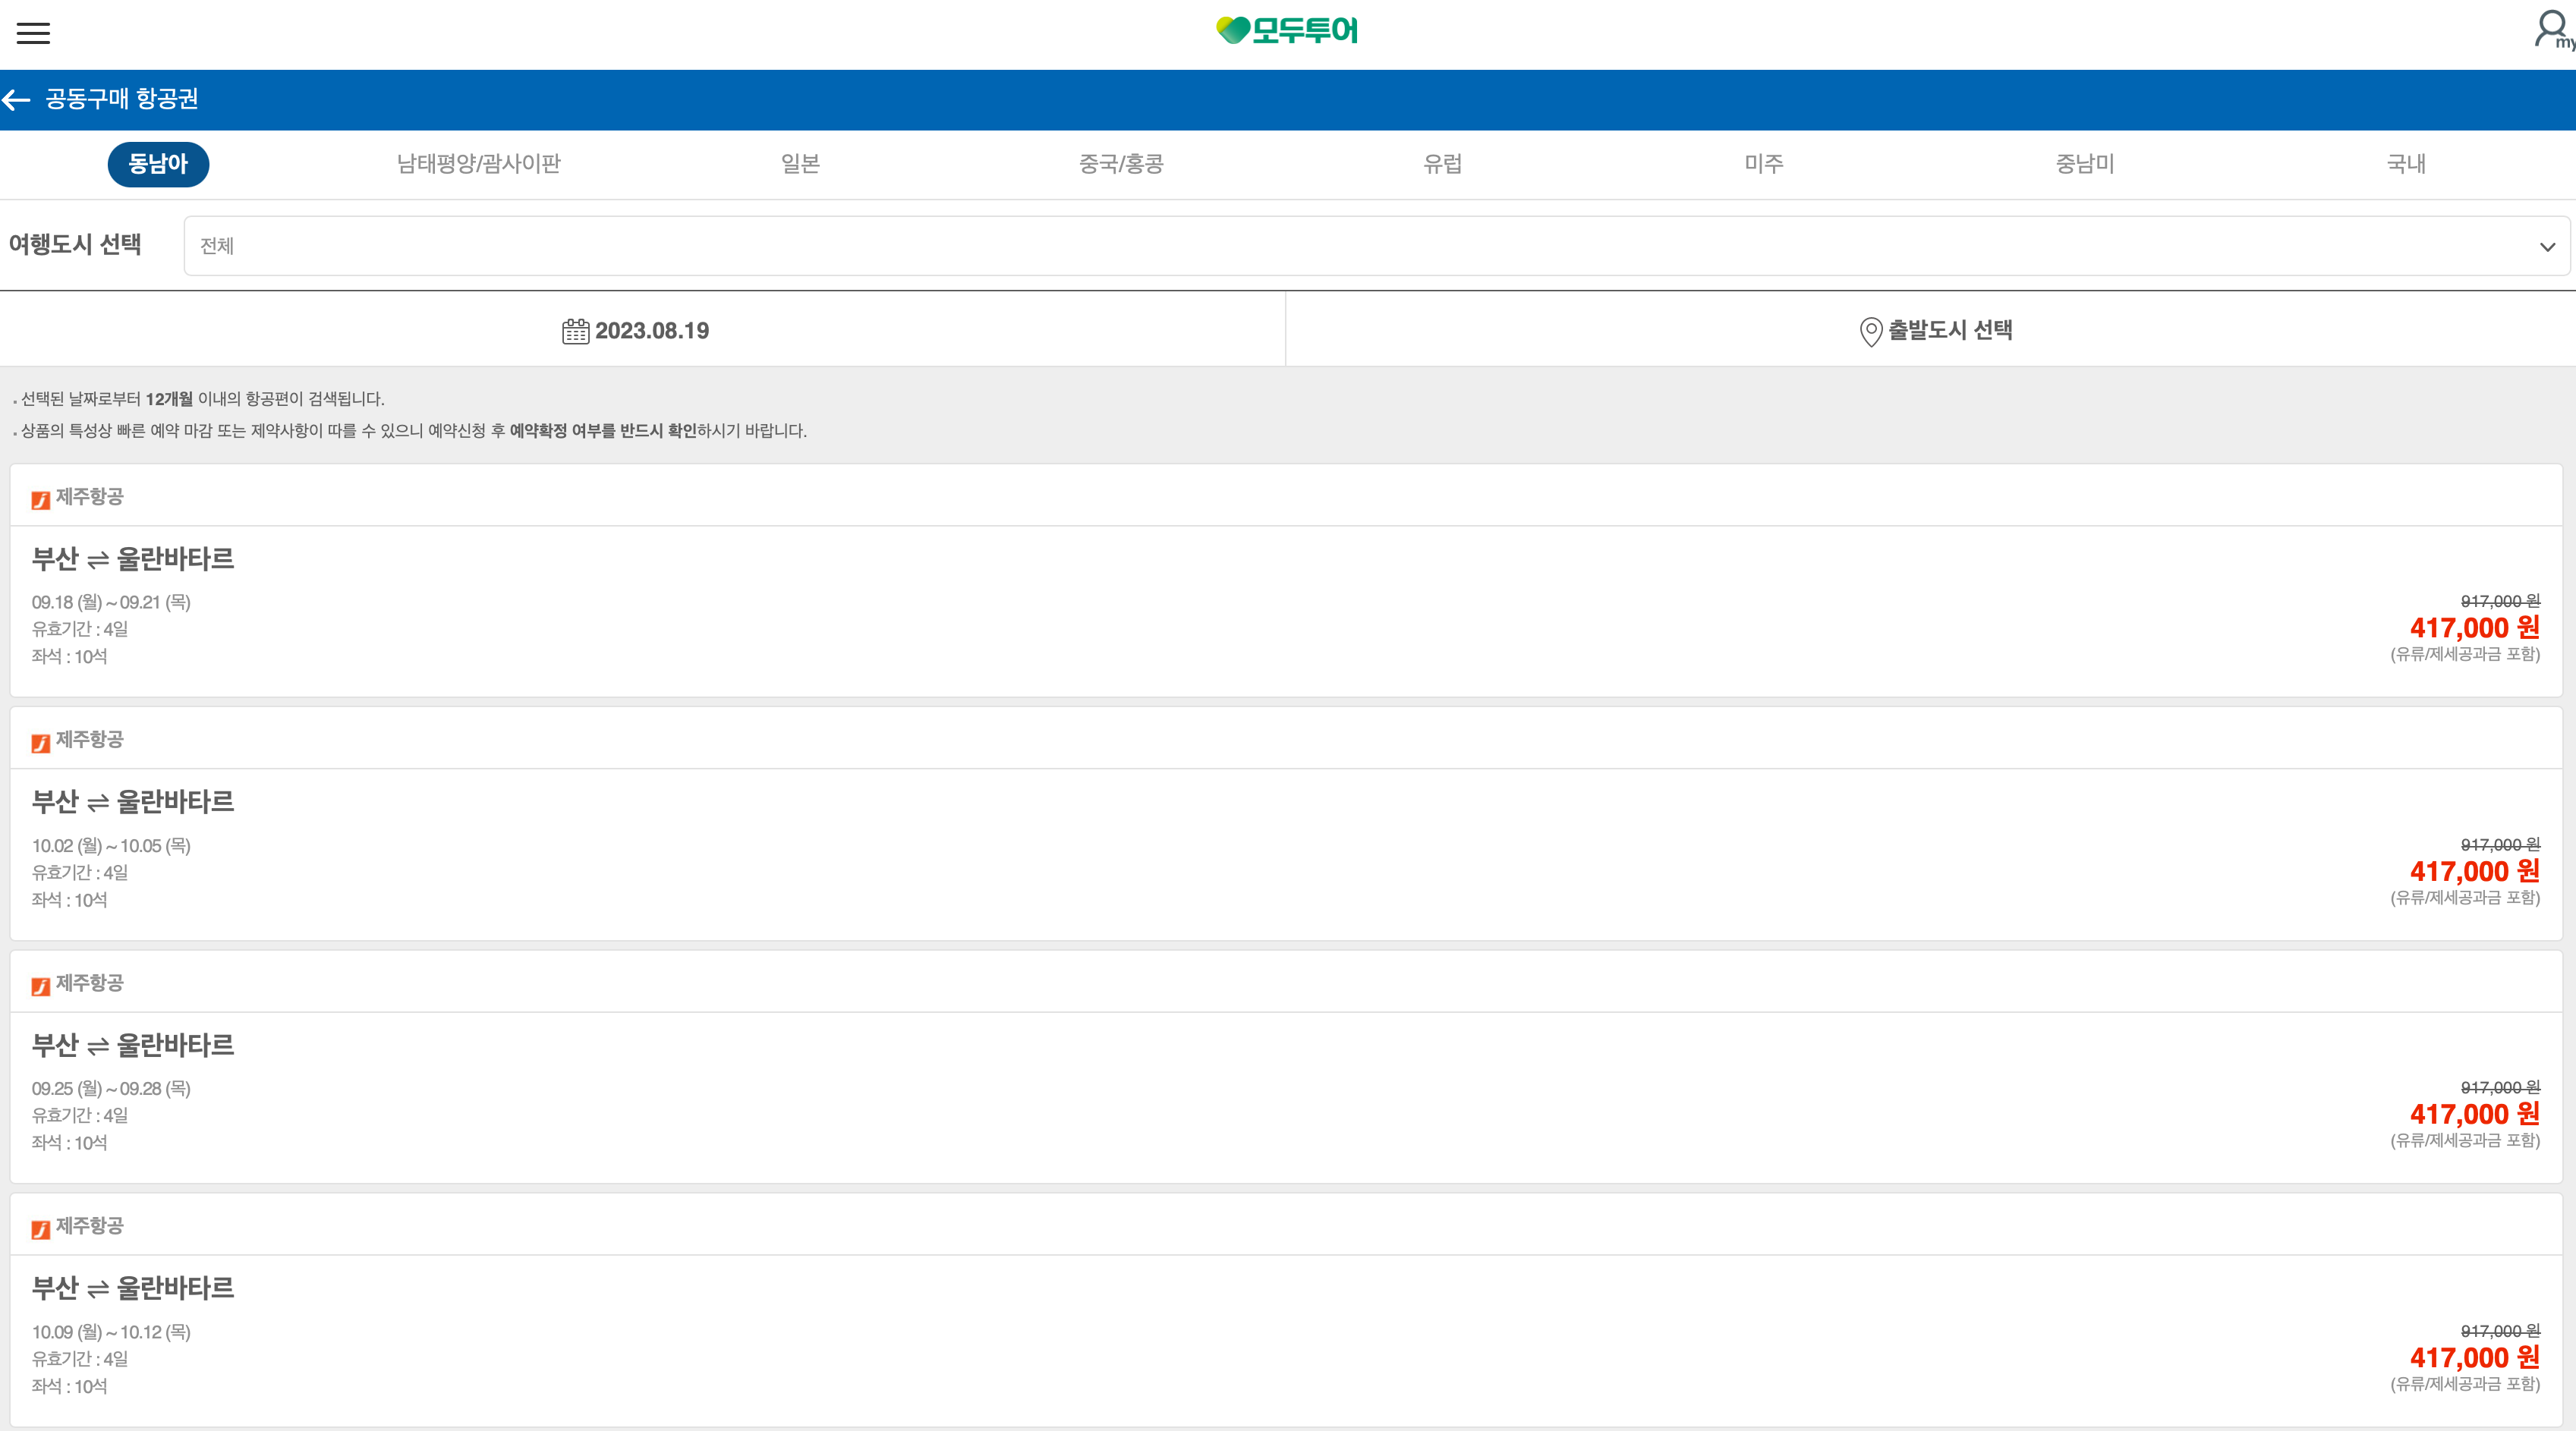The image size is (2576, 1431).
Task: Click 유효기간 : 4일 on the 09.25 flight card
Action: click(x=80, y=1115)
